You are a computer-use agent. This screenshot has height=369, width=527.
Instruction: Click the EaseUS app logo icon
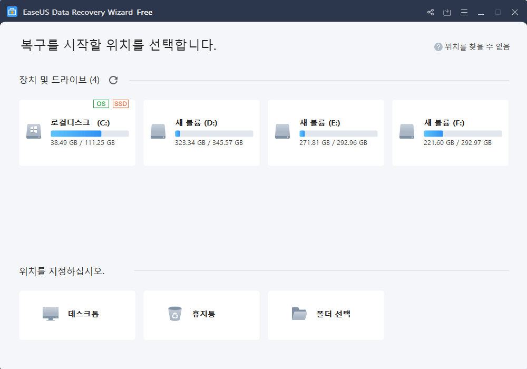click(x=12, y=12)
